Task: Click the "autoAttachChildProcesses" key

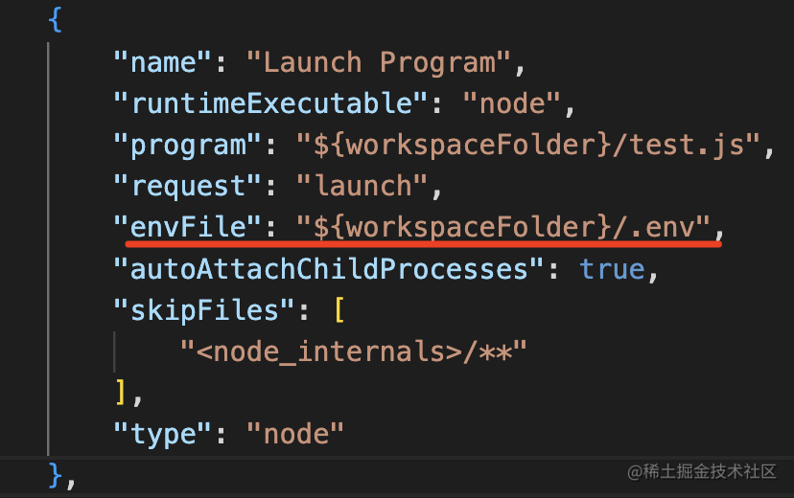Action: coord(321,269)
